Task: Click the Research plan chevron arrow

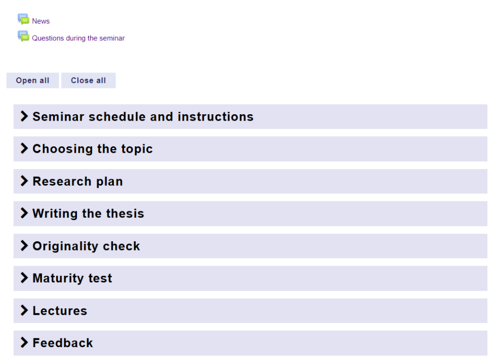Action: click(23, 182)
